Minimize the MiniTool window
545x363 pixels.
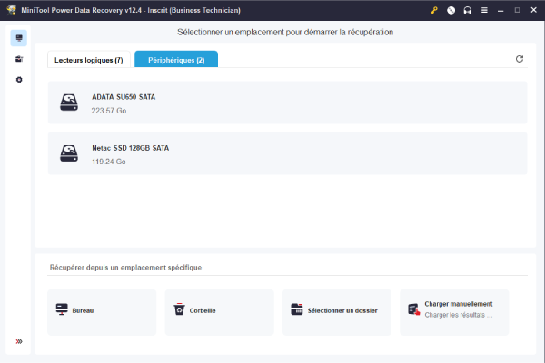[500, 10]
